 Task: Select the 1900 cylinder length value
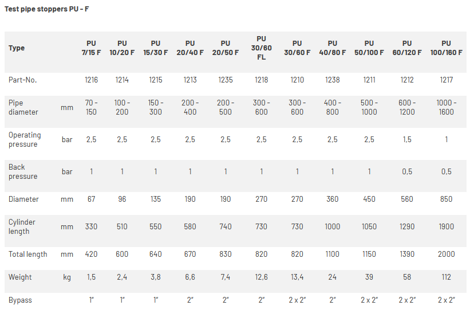coord(447,226)
